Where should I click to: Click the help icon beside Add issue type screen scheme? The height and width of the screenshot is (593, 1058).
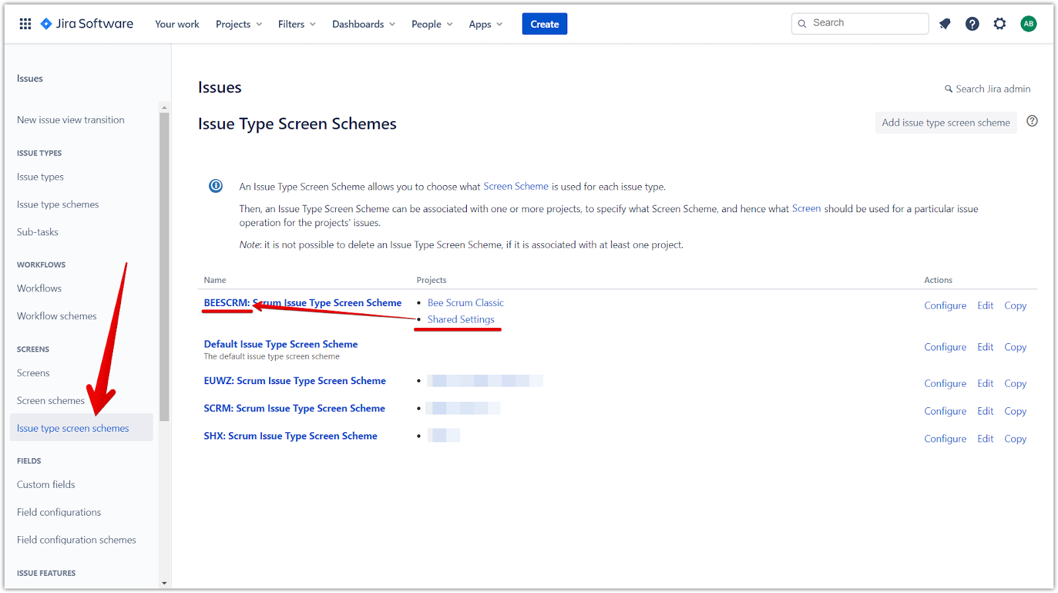[x=1032, y=121]
